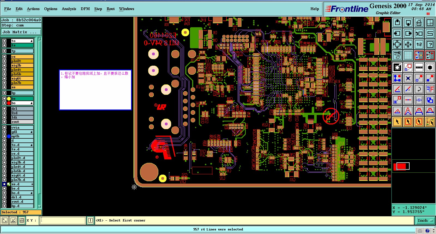436x234 pixels.
Task: Click the wrench and palette settings icon
Action: pos(397,55)
